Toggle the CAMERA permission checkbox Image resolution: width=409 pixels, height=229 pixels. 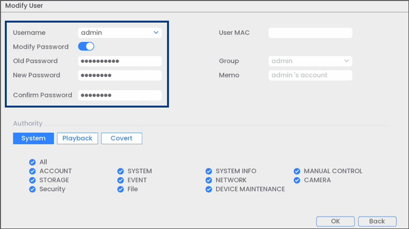tap(296, 180)
